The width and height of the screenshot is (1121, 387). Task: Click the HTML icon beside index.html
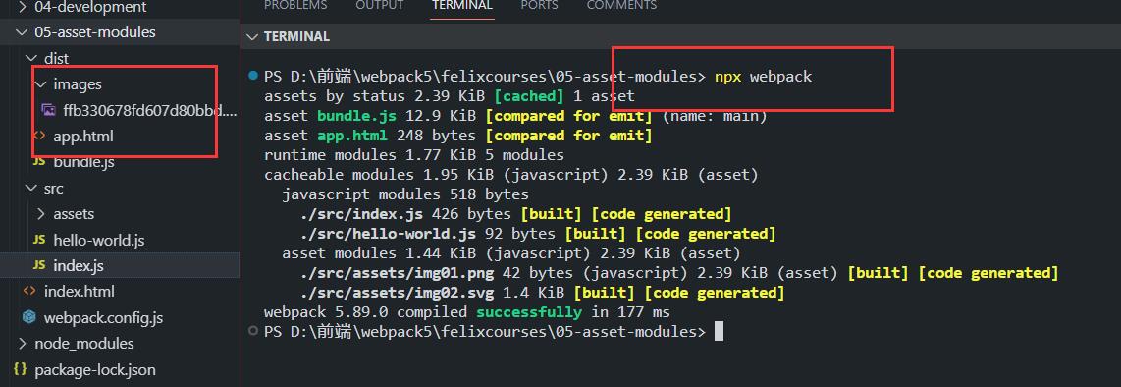(29, 291)
